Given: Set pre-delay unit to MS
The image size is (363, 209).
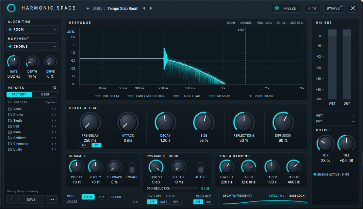Looking at the screenshot, I should click(84, 145).
